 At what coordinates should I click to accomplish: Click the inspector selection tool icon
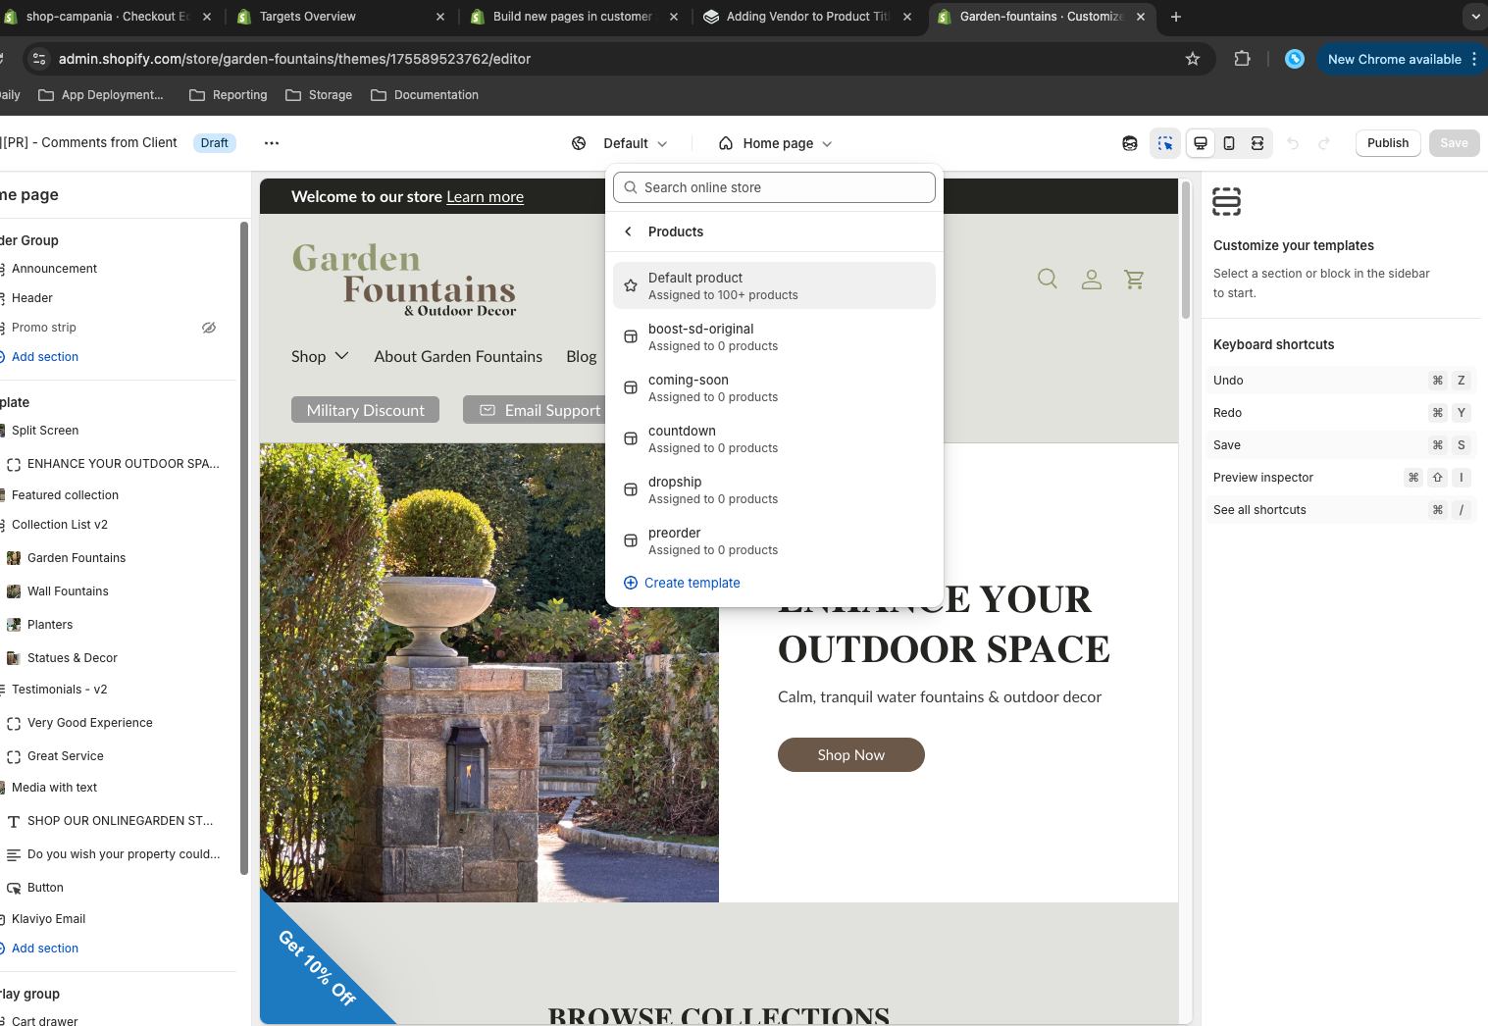pos(1164,143)
